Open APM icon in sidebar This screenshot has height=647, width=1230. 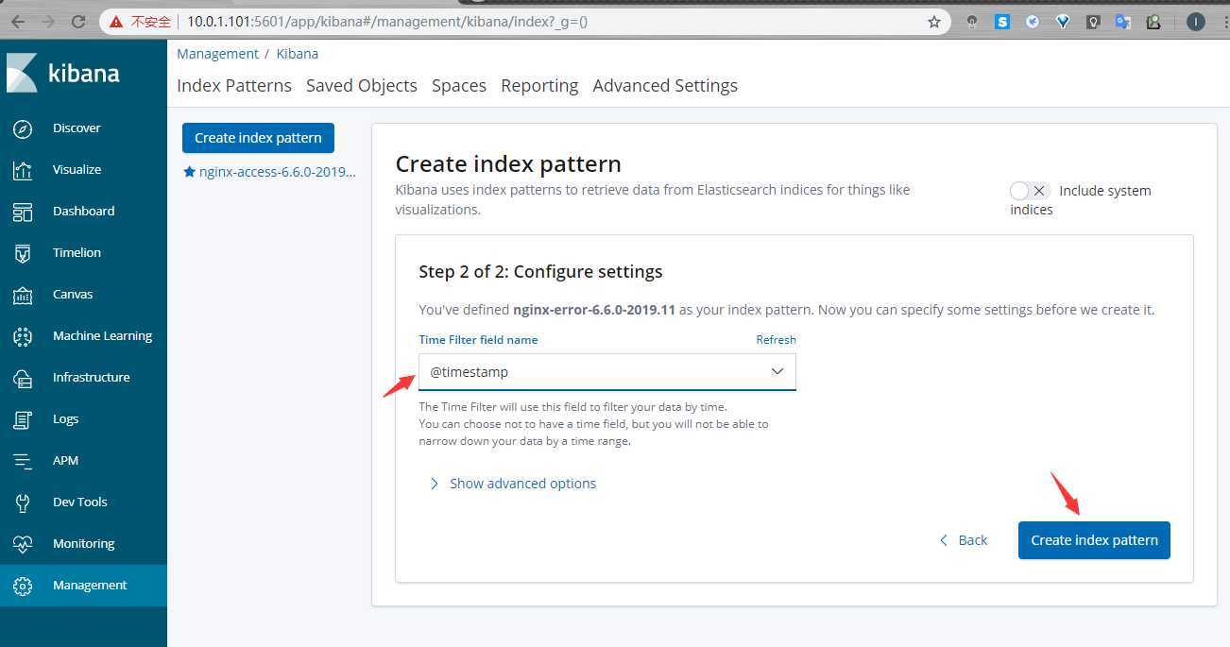[x=23, y=461]
